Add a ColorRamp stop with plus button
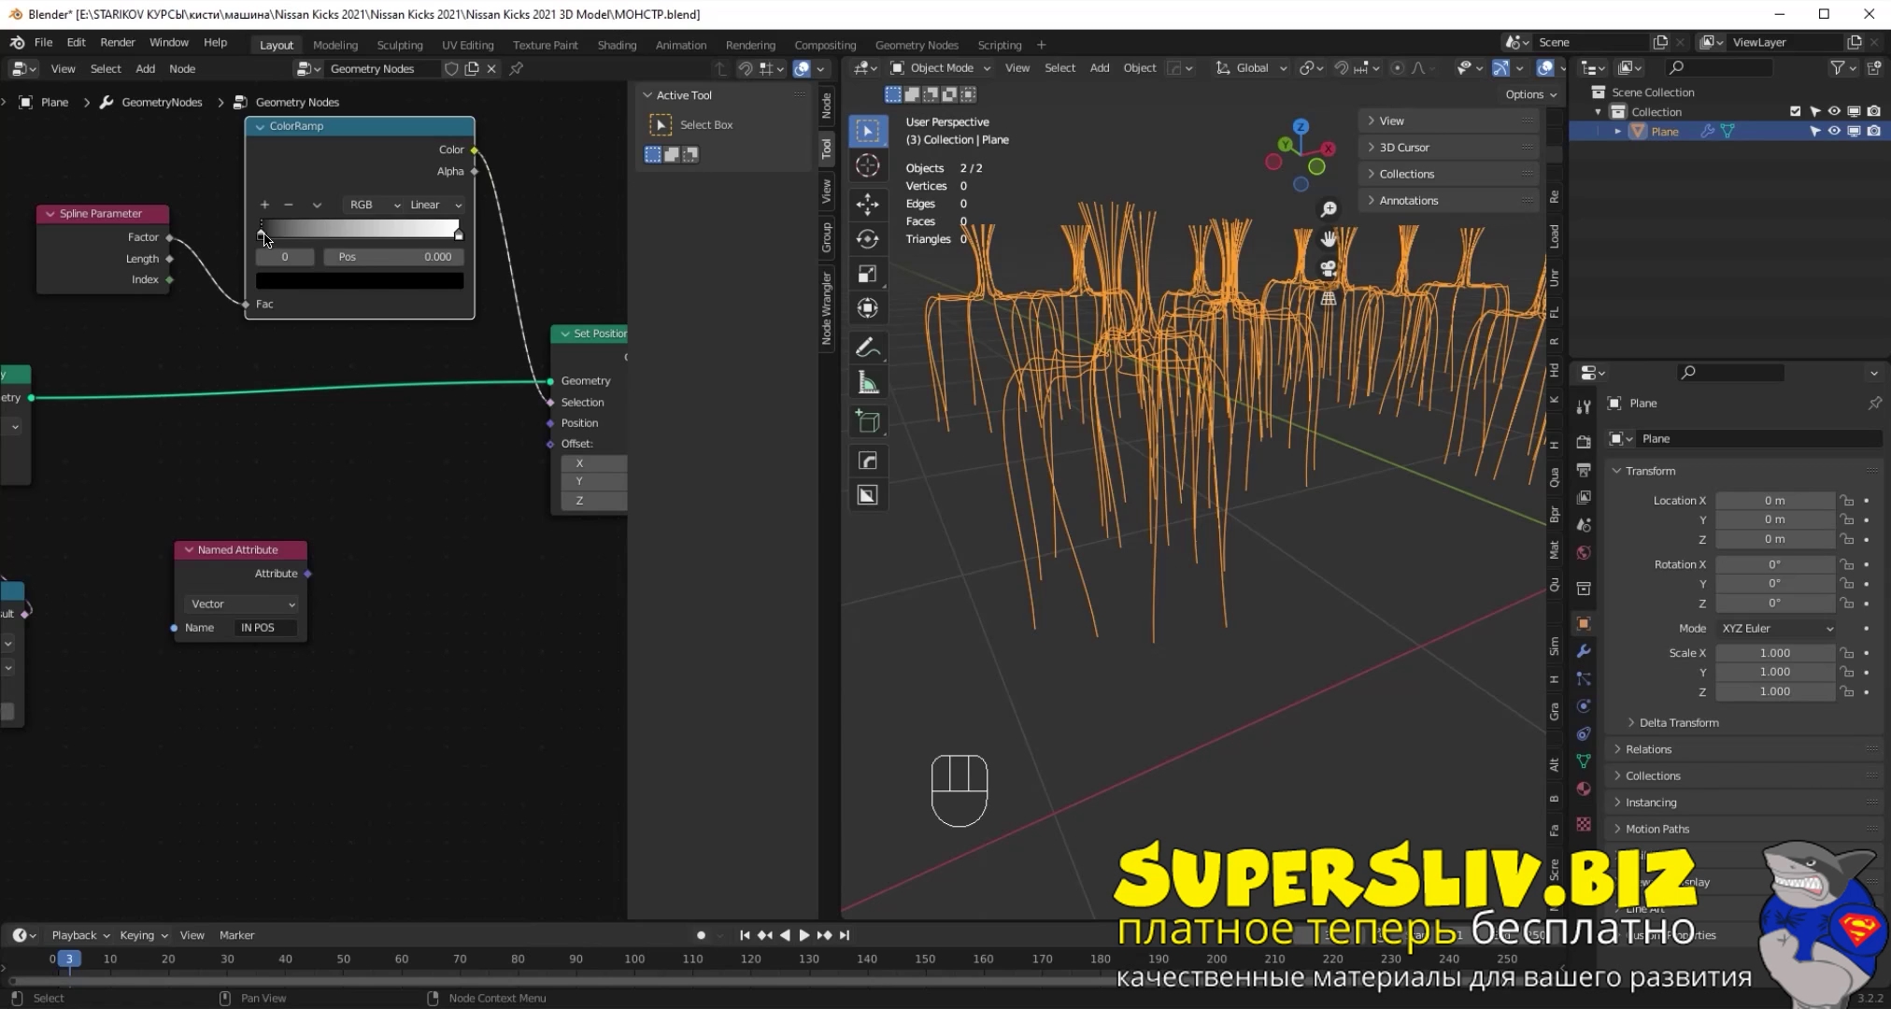The image size is (1891, 1009). (x=264, y=205)
